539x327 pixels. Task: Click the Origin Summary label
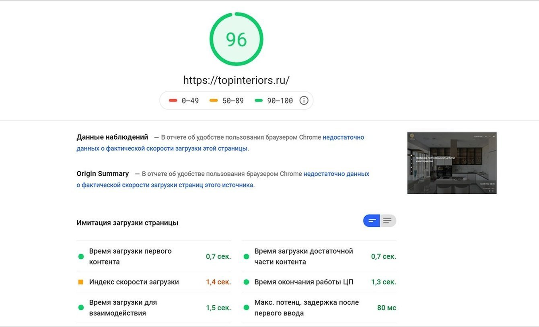pos(103,174)
